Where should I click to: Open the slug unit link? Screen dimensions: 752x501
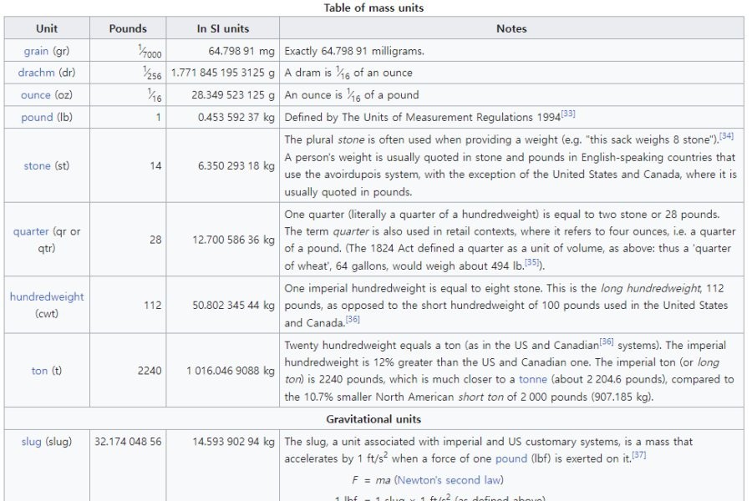31,442
